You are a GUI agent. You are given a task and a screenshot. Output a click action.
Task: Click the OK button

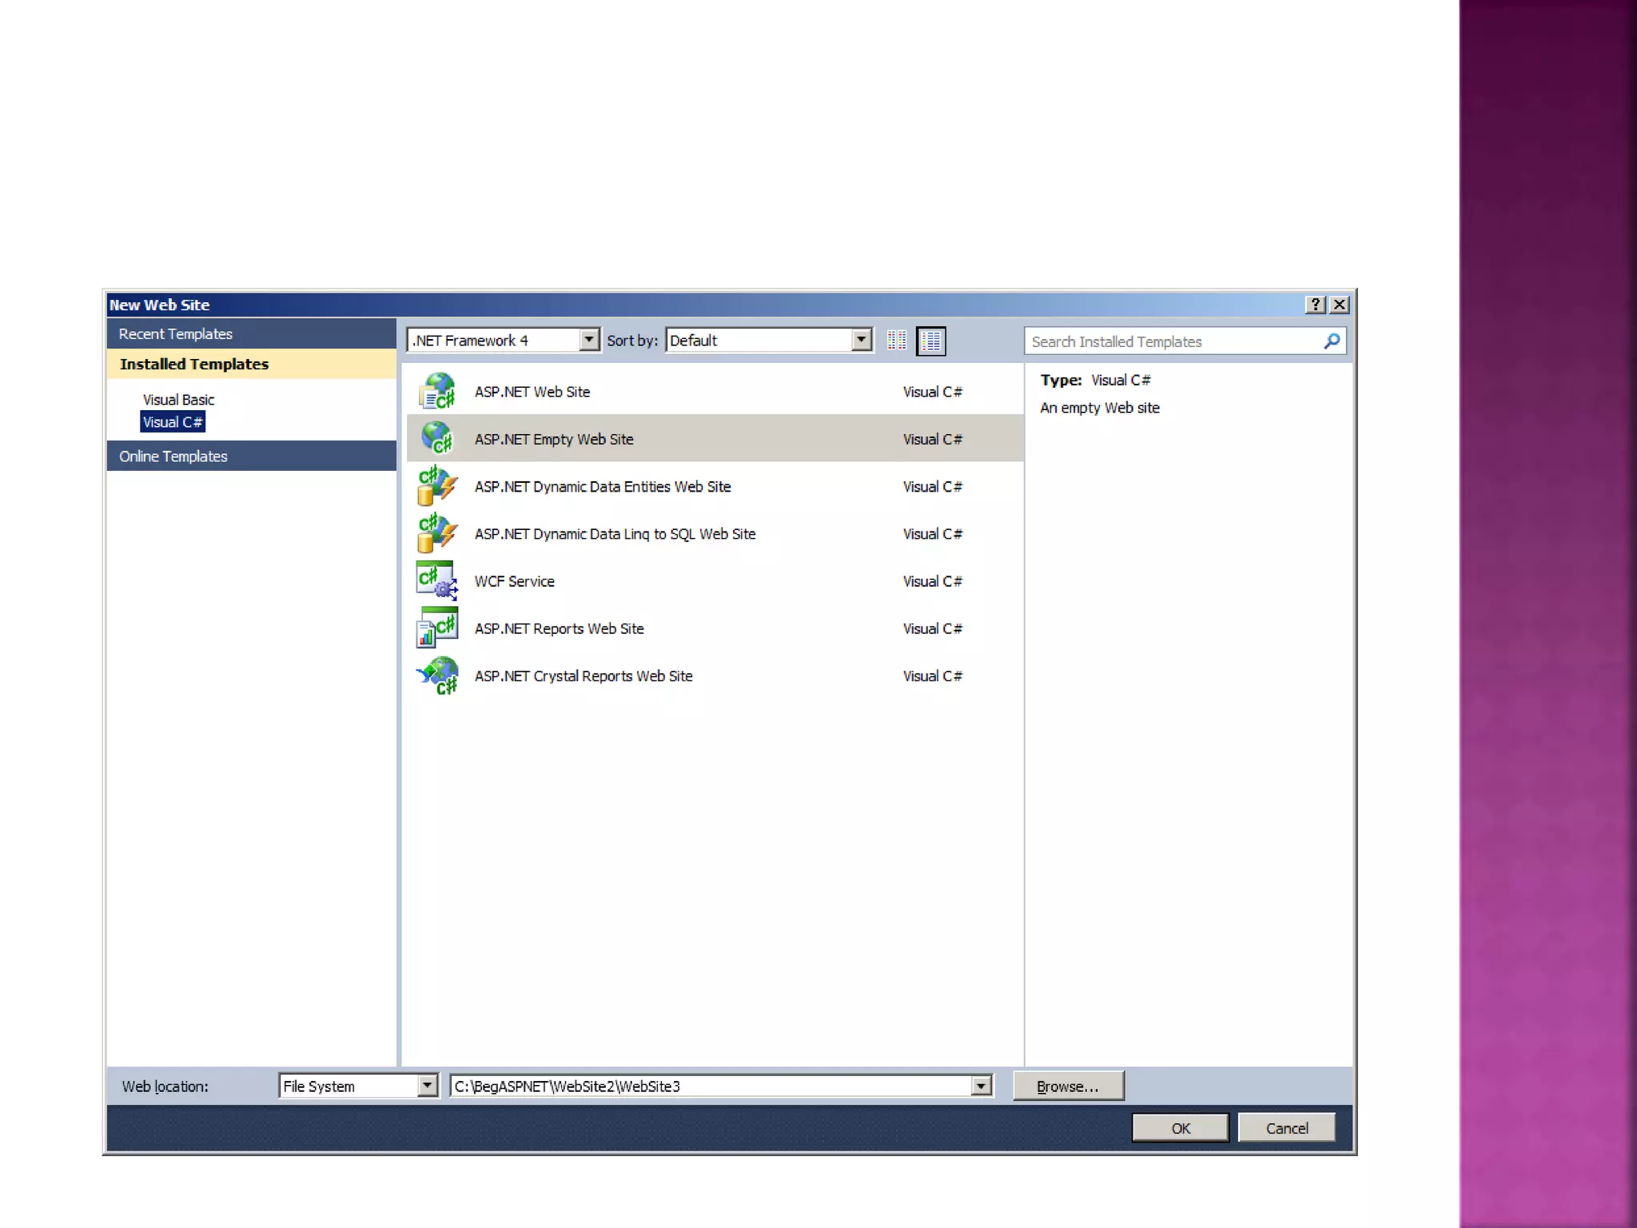pyautogui.click(x=1180, y=1128)
